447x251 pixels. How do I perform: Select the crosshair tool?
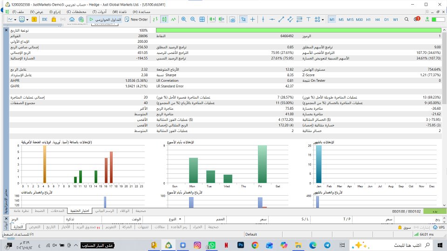(x=252, y=20)
